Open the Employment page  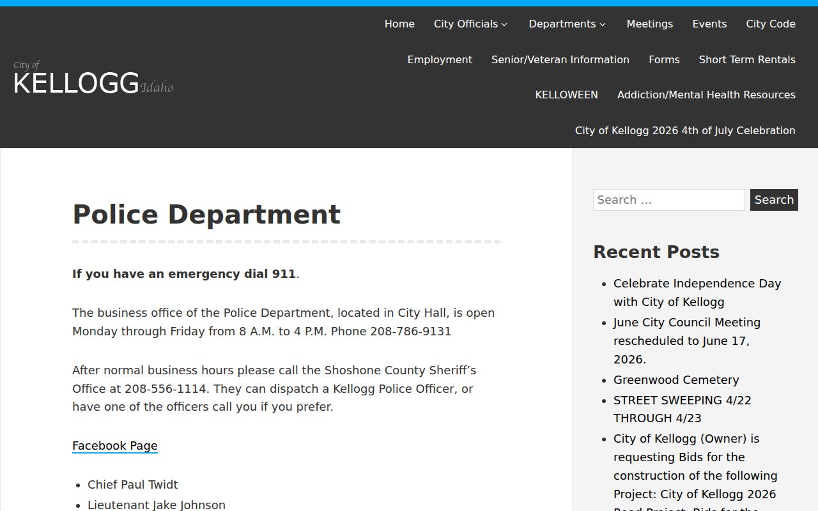tap(440, 59)
